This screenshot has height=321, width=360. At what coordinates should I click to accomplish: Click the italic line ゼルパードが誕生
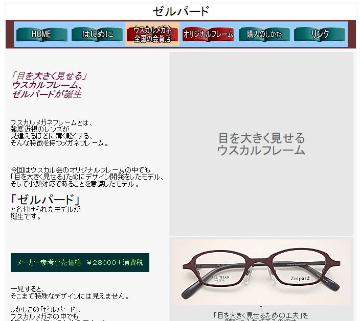(47, 94)
